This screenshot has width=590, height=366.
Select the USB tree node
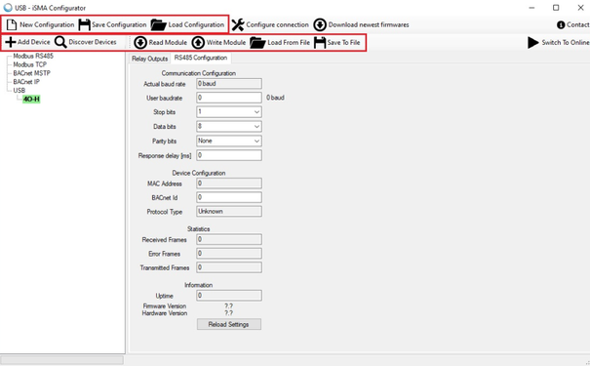tap(20, 91)
